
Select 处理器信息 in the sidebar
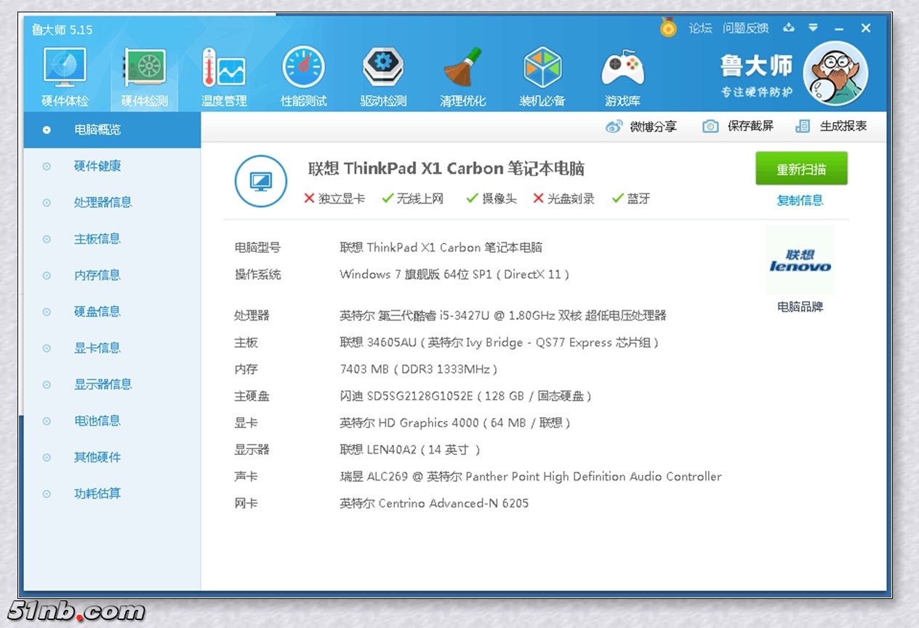(103, 203)
